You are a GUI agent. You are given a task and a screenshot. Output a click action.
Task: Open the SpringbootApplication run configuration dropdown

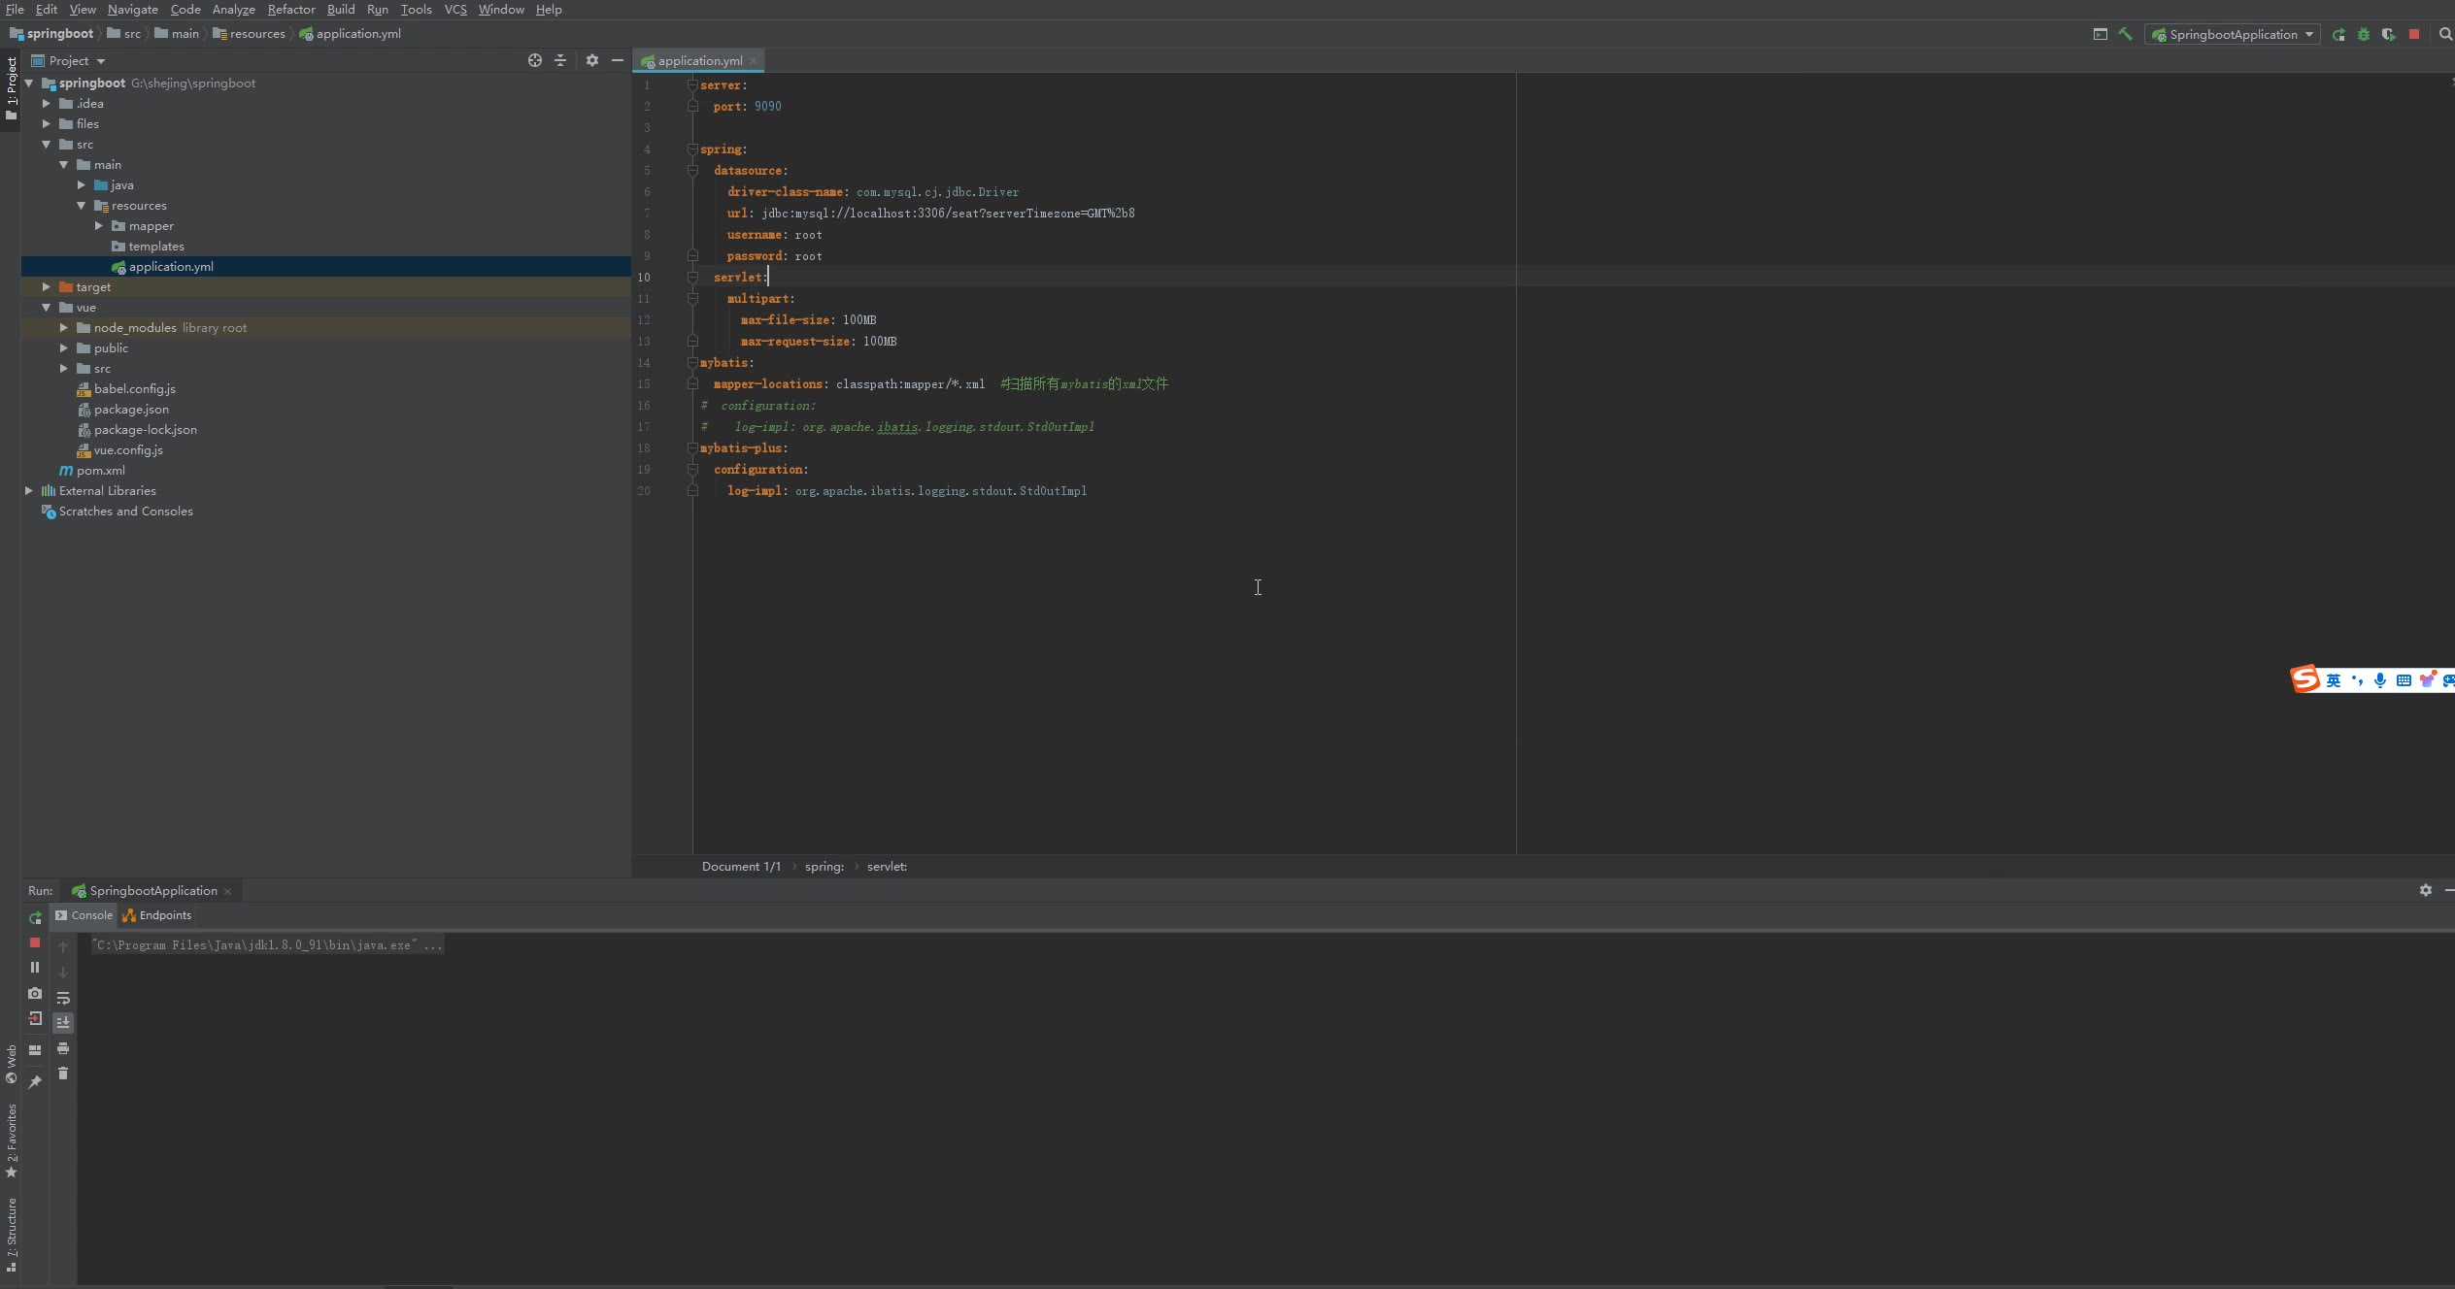[x=2234, y=34]
